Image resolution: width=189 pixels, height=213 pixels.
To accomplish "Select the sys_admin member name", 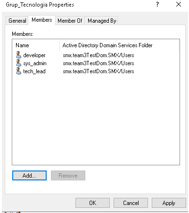I will coord(35,63).
